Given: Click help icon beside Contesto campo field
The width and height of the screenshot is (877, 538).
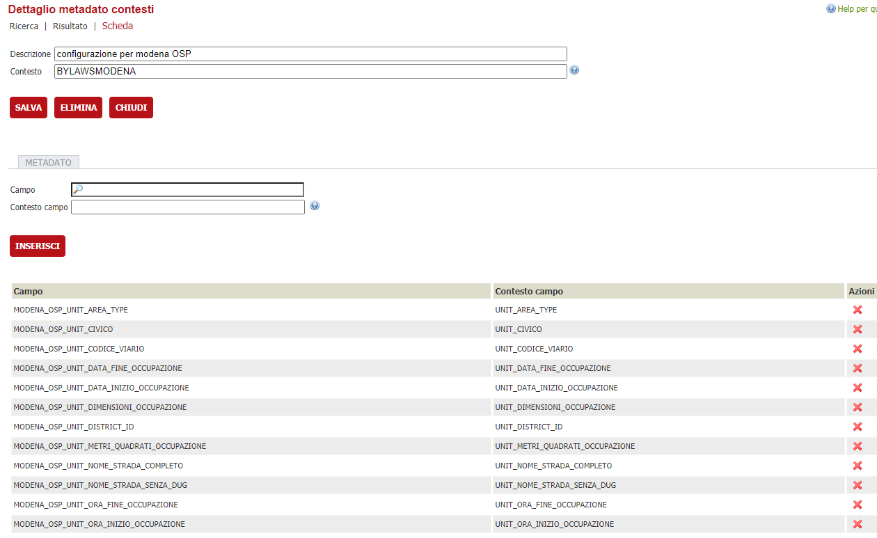Looking at the screenshot, I should (x=315, y=206).
